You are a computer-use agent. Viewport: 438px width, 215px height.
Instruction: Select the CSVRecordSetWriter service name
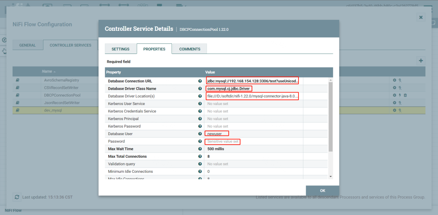[x=61, y=88]
